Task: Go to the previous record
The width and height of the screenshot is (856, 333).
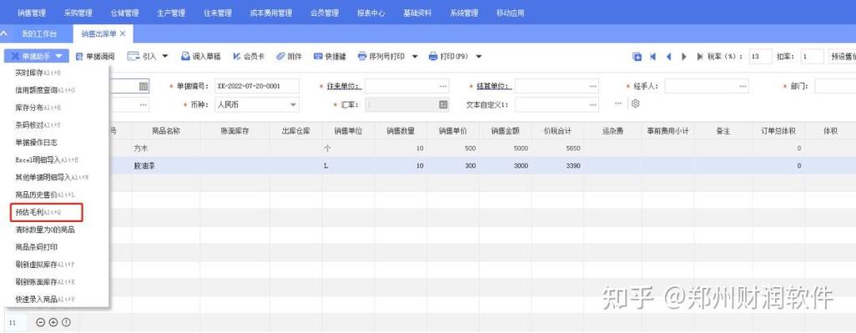Action: [x=669, y=57]
